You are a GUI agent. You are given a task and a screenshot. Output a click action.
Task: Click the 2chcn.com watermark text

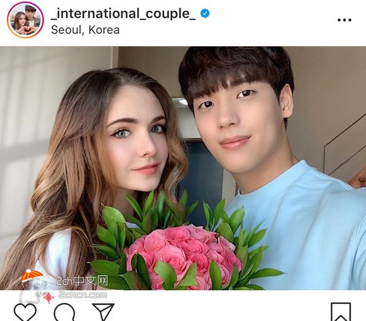click(x=82, y=295)
